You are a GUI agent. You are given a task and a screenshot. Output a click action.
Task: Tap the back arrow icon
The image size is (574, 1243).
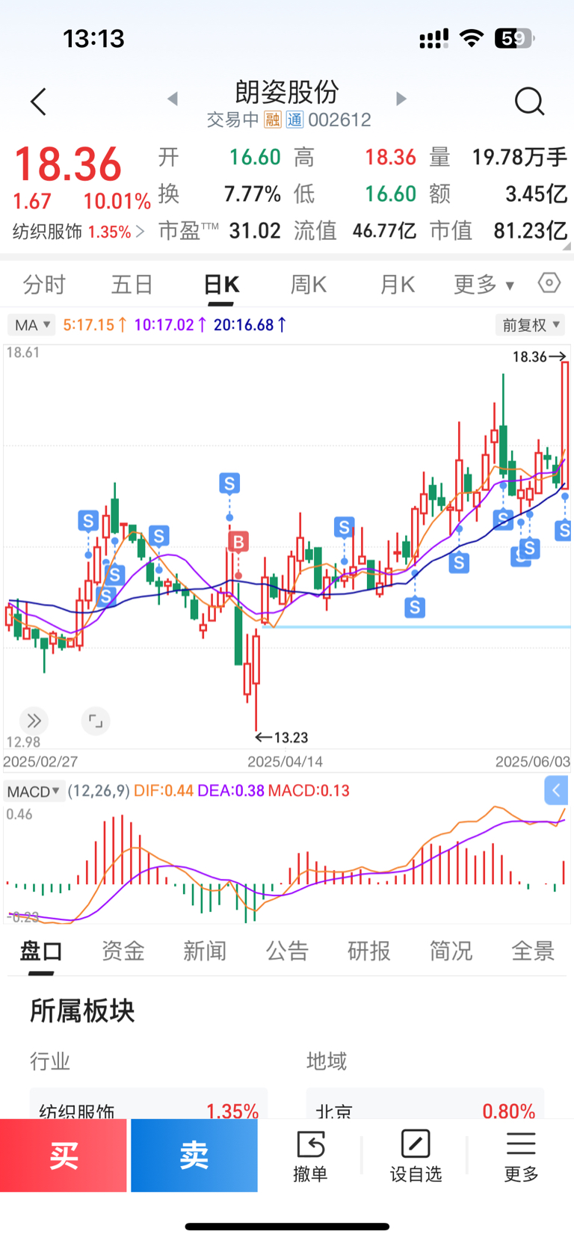coord(39,102)
